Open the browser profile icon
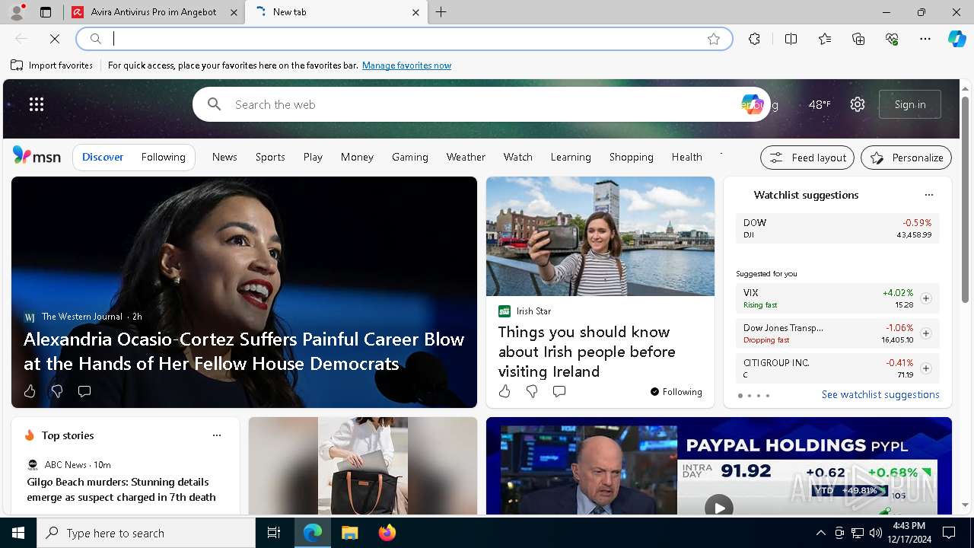 (17, 12)
